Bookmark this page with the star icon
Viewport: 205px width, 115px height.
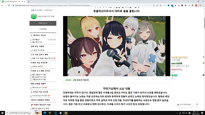click(161, 5)
